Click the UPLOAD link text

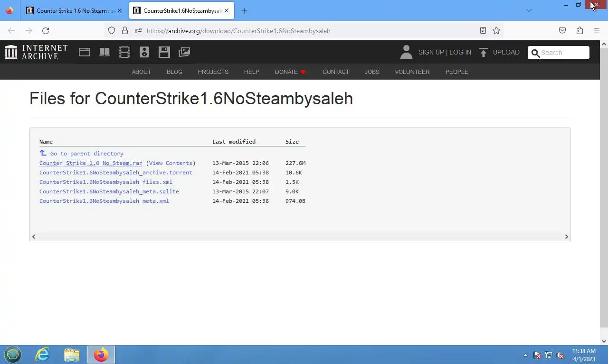(x=506, y=53)
